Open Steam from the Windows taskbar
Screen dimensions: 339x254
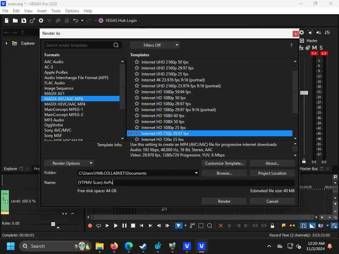point(143,246)
